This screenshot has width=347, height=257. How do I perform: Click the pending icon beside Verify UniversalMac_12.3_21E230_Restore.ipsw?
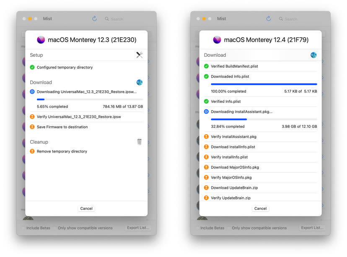point(32,117)
